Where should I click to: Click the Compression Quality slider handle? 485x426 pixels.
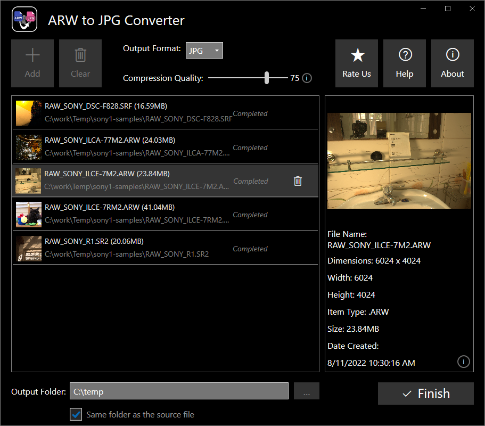(x=267, y=78)
